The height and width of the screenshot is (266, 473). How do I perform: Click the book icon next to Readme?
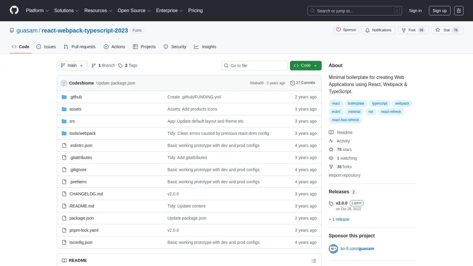(x=331, y=132)
